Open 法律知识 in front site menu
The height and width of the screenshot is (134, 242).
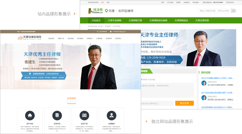click(x=90, y=39)
